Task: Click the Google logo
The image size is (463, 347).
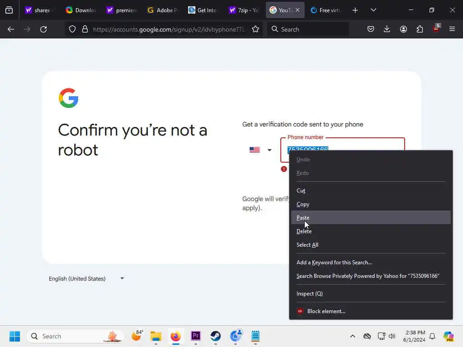Action: pyautogui.click(x=69, y=98)
